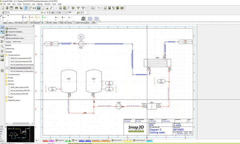Screen dimensions: 240x144
Task: Click the Component Database... button
Action: coord(20,32)
